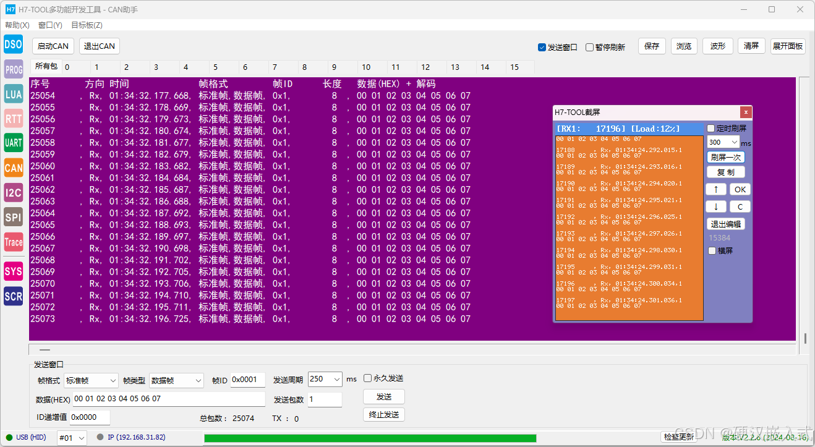Viewport: 815px width, 447px height.
Task: Click the H7 application logo in title bar
Action: pos(10,9)
